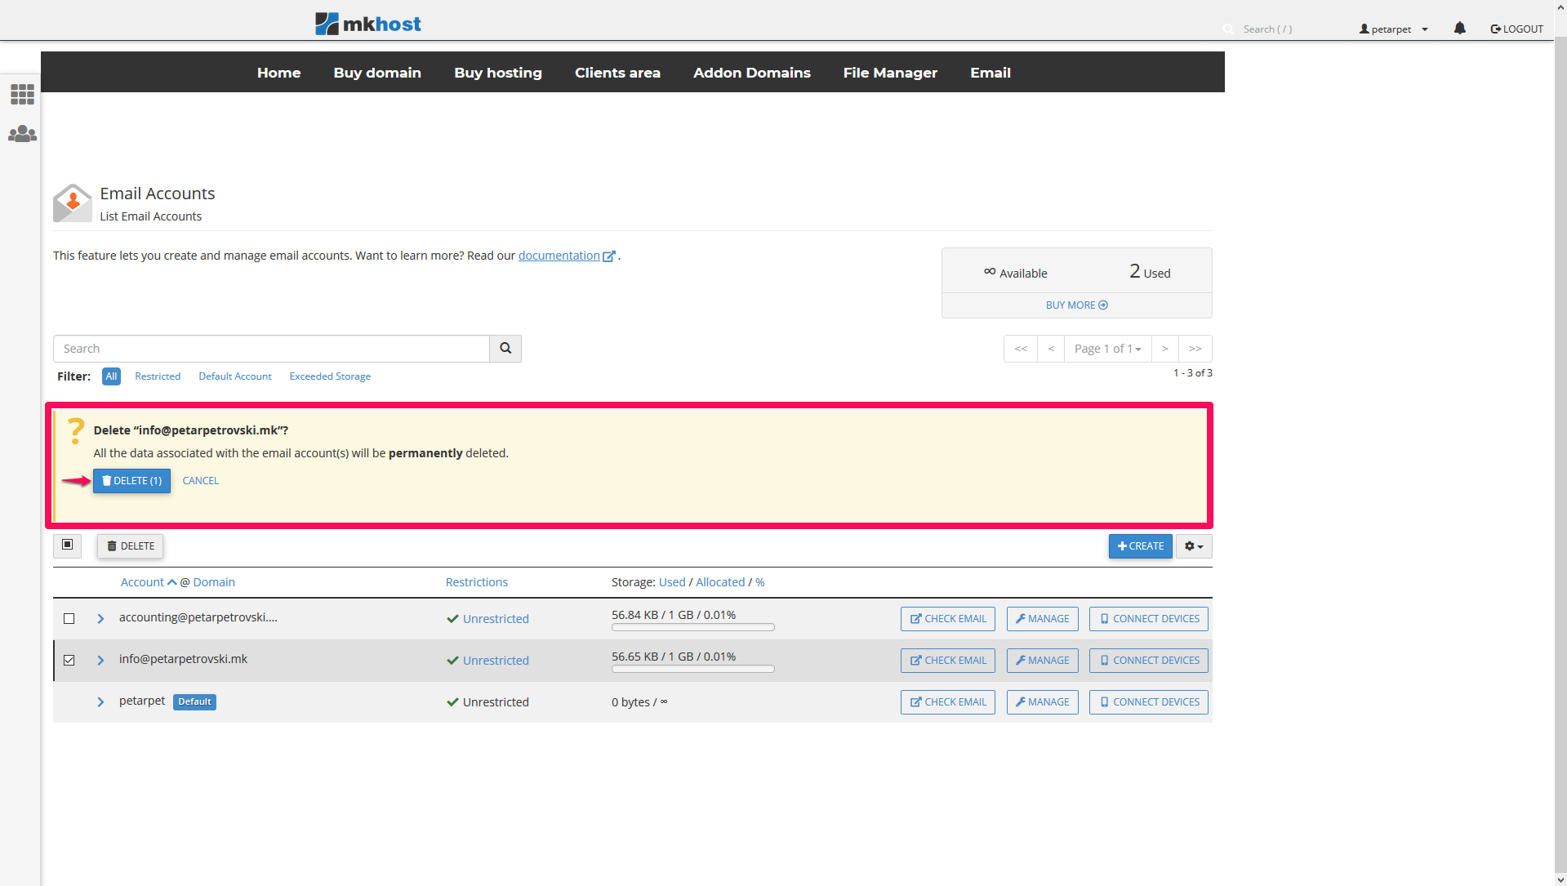This screenshot has height=886, width=1567.
Task: Open the gear settings dropdown
Action: 1193,546
